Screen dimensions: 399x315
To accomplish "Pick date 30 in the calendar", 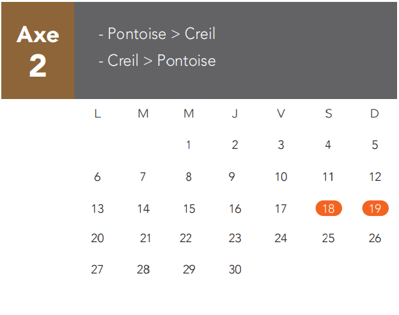I will 235,270.
